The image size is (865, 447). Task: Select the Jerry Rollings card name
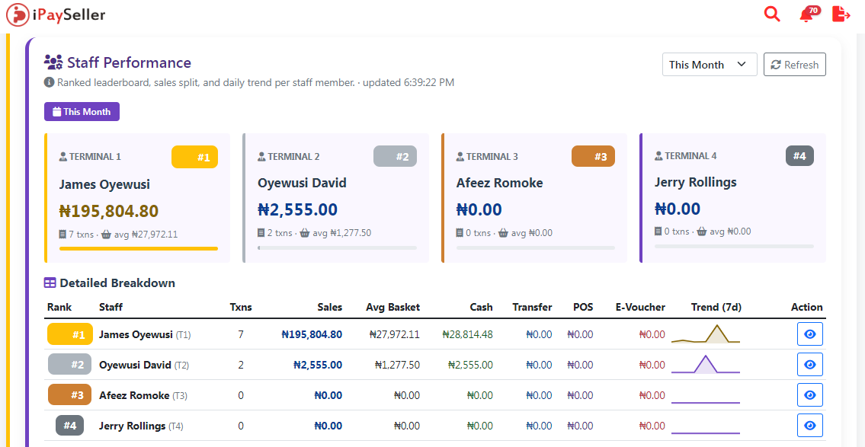point(695,183)
